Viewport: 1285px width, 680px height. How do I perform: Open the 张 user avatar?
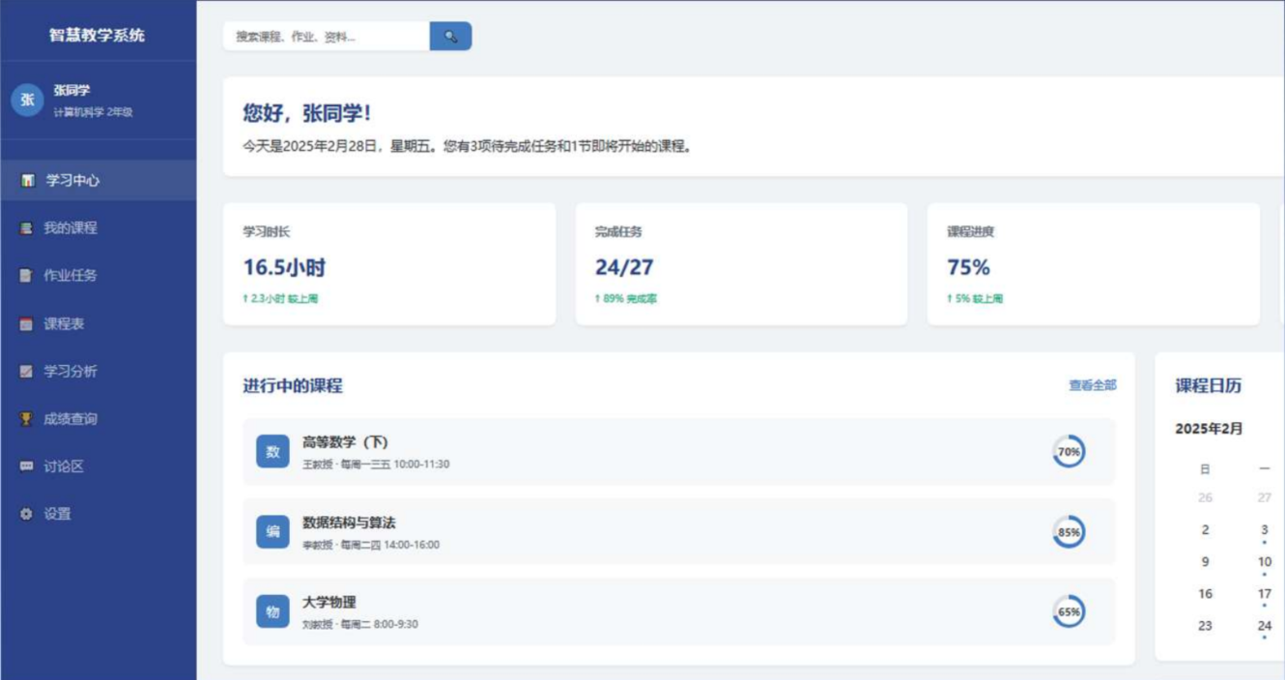(x=27, y=99)
